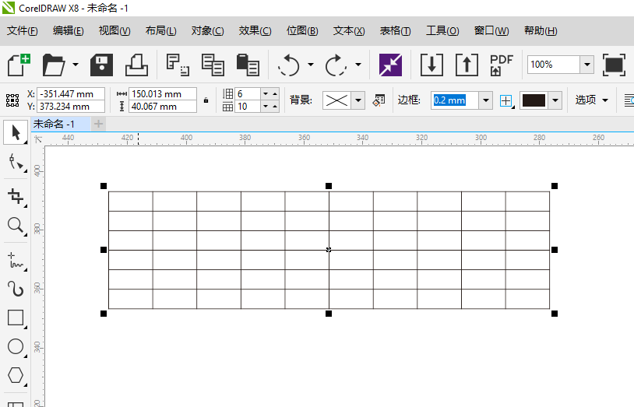Switch to the 未命名 -1 document tab
The image size is (634, 407).
pos(61,124)
